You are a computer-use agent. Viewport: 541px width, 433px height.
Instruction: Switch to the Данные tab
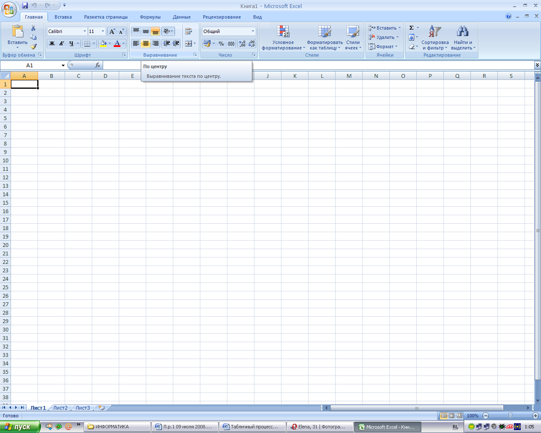click(182, 17)
